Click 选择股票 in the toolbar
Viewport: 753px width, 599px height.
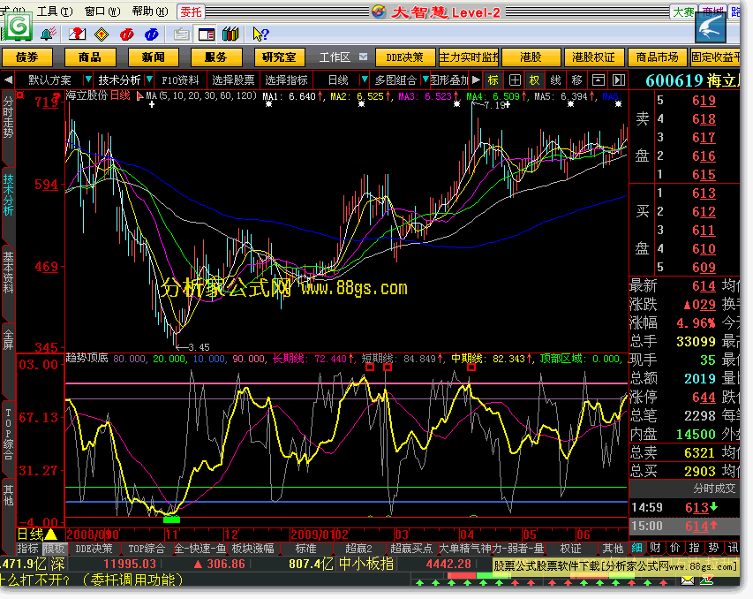coord(233,80)
